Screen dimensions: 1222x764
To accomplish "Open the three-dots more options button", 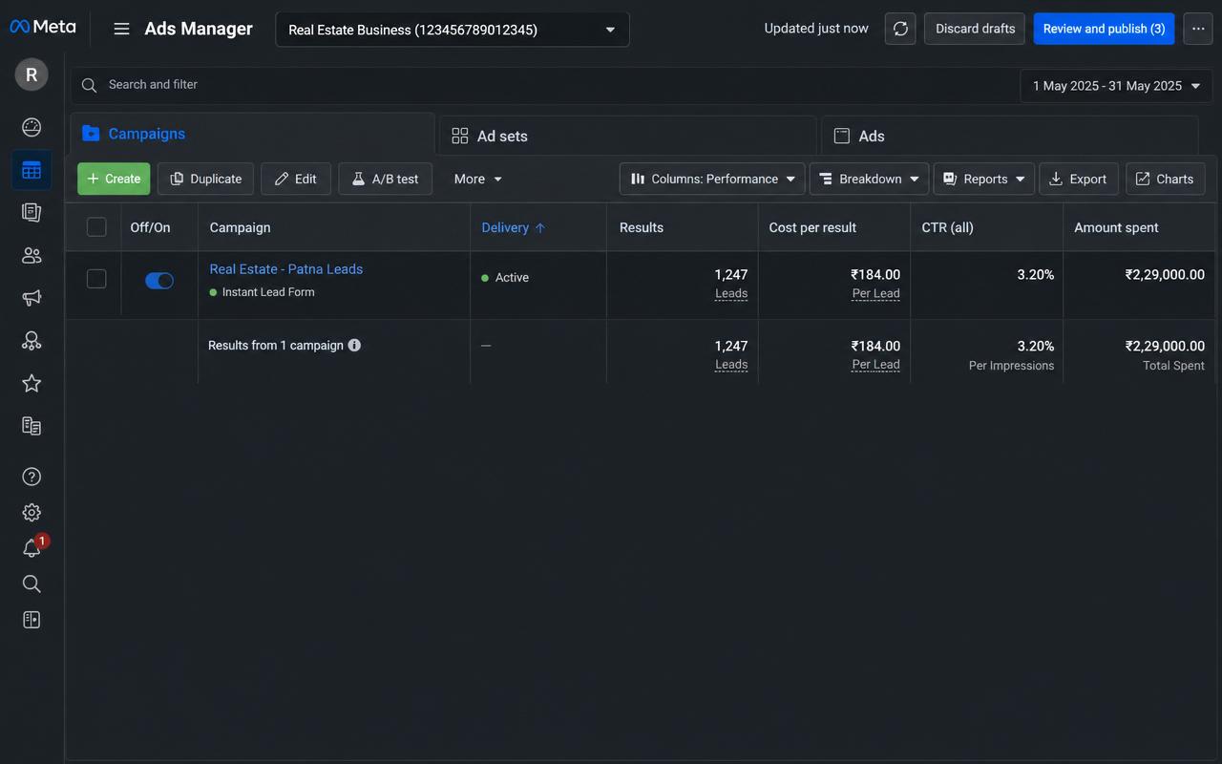I will [x=1198, y=29].
